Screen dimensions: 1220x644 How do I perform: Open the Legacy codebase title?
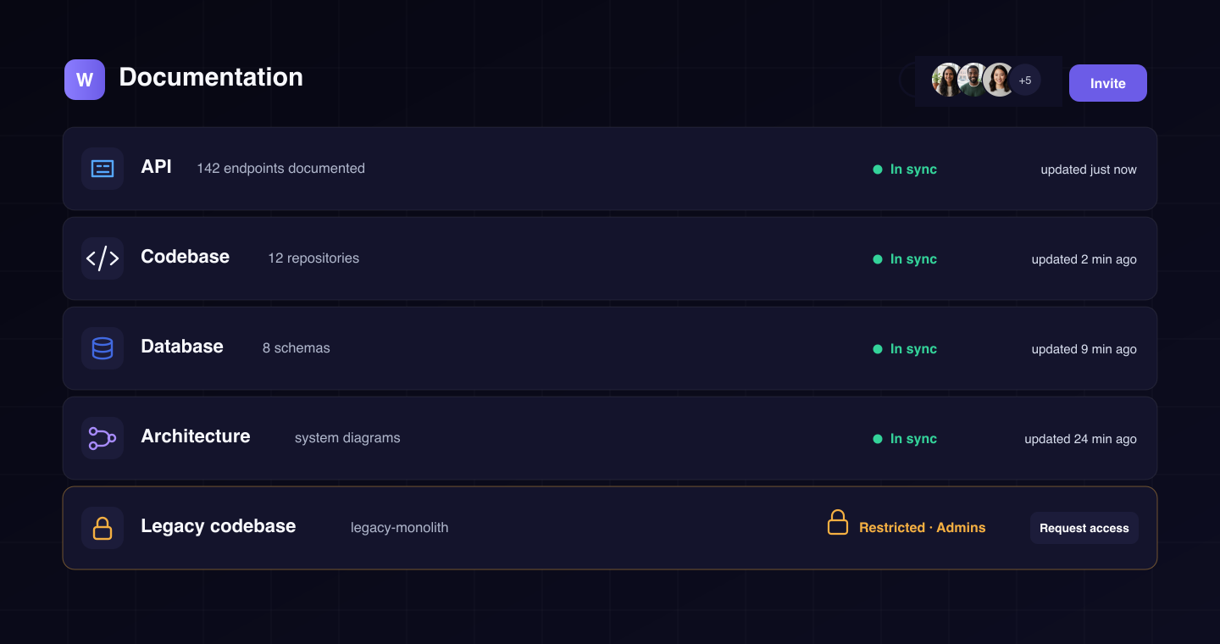[x=219, y=526]
